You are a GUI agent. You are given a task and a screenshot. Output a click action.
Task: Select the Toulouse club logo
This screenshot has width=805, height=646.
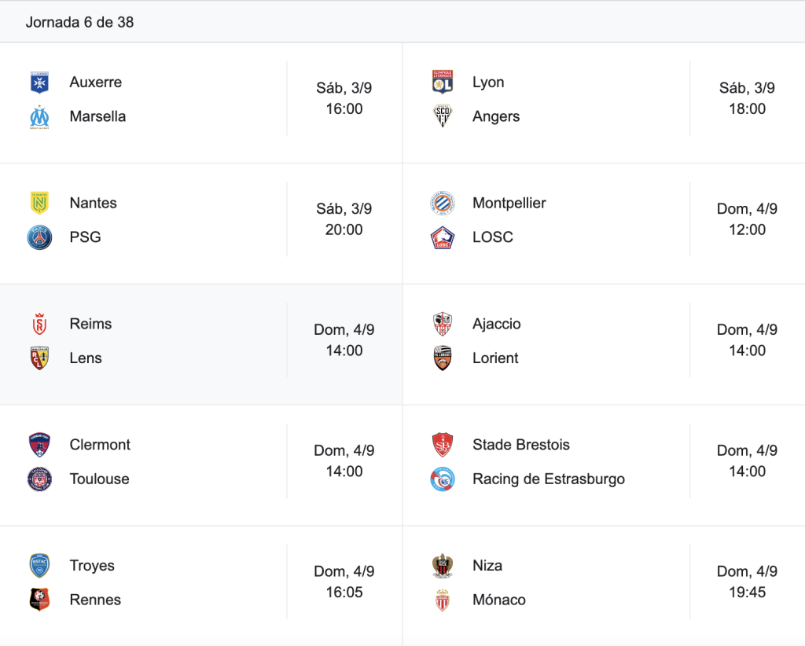pos(39,479)
